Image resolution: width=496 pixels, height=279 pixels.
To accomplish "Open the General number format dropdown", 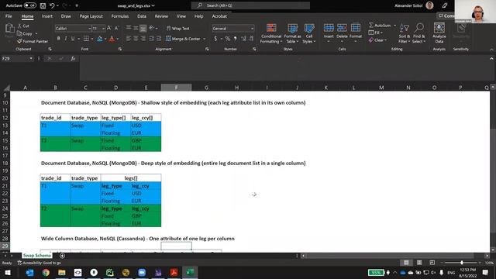I will point(252,29).
